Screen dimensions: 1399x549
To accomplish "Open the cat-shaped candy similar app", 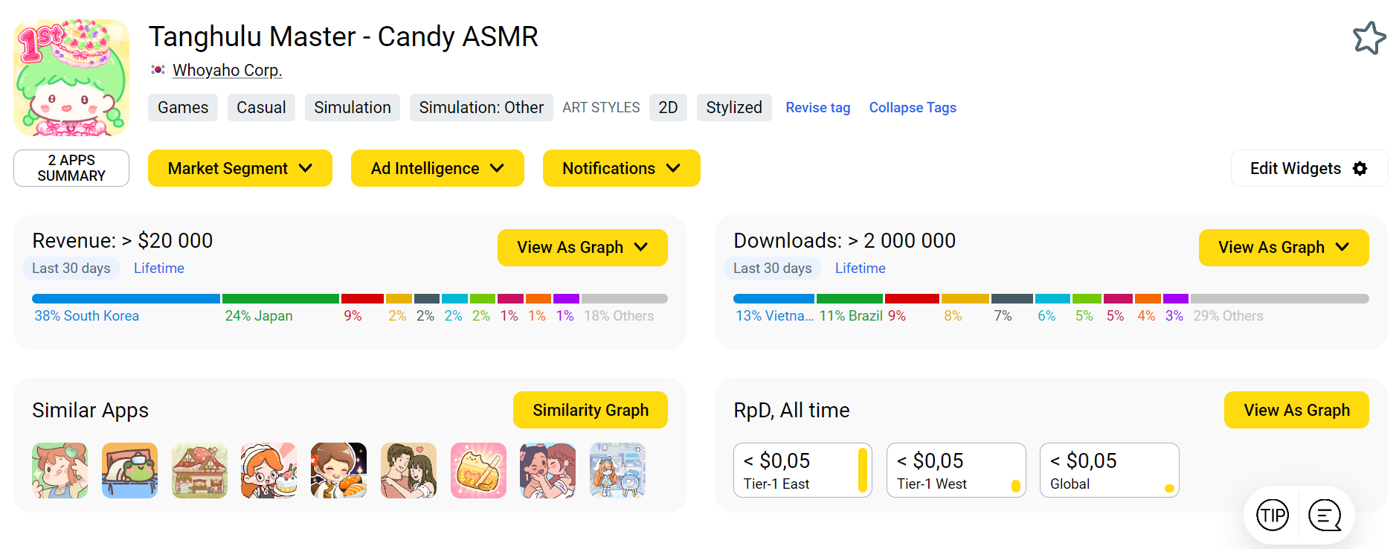I will tap(478, 470).
